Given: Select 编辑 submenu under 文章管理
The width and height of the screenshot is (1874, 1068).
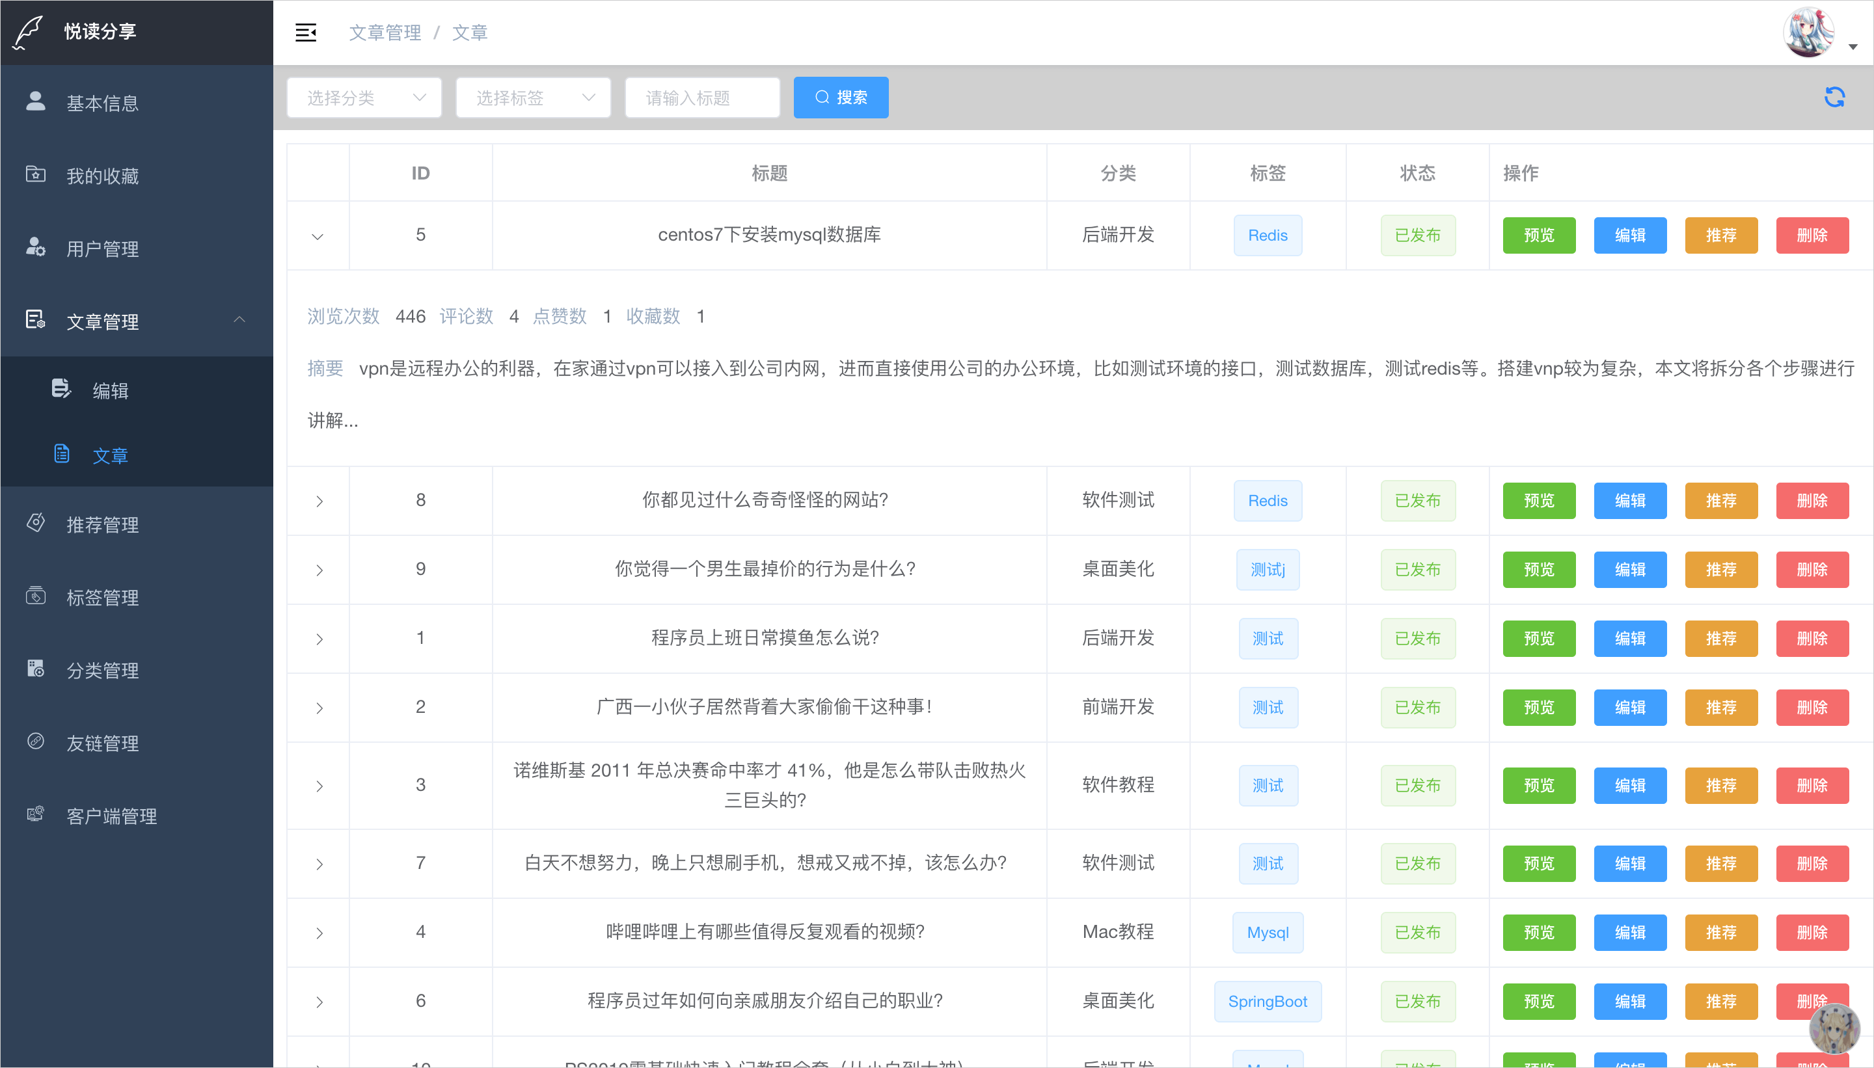Looking at the screenshot, I should pos(110,390).
